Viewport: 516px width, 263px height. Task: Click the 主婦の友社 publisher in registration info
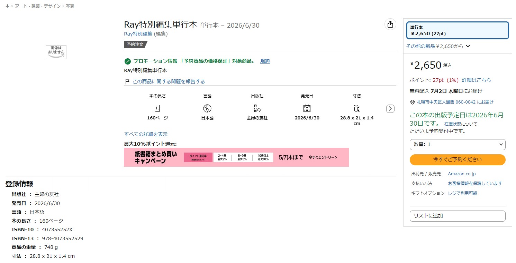click(47, 194)
